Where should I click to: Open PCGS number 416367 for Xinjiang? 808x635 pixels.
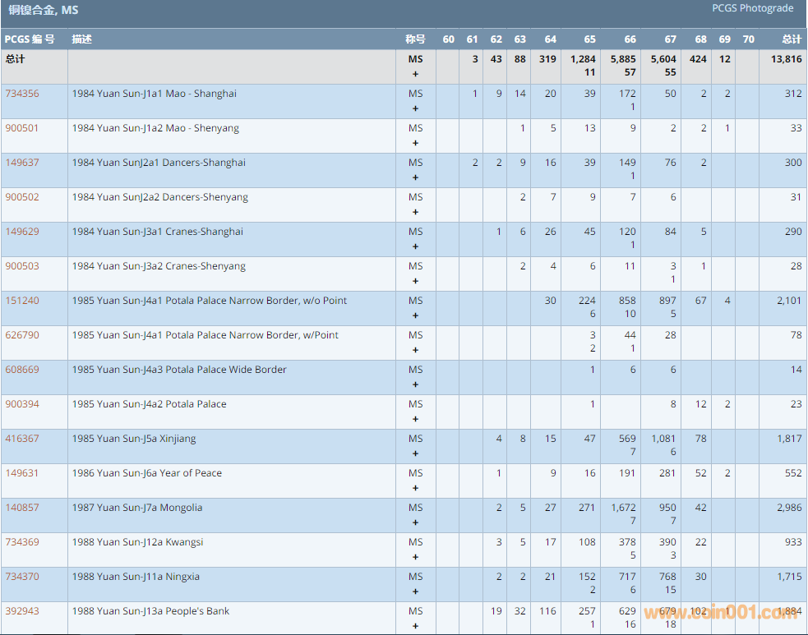point(22,439)
